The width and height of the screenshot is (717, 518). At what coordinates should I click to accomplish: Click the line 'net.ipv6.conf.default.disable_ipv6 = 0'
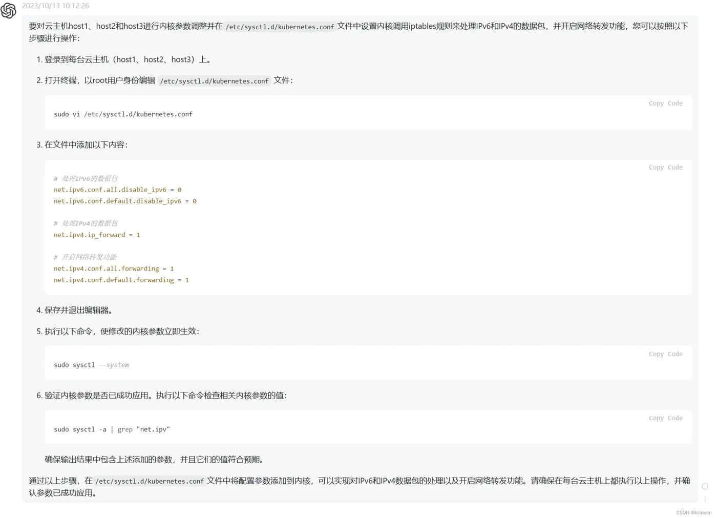(x=125, y=201)
